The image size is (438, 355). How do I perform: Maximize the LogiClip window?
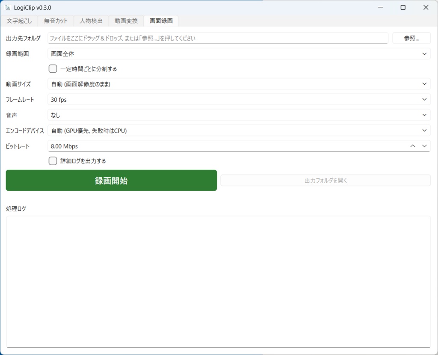pos(403,8)
